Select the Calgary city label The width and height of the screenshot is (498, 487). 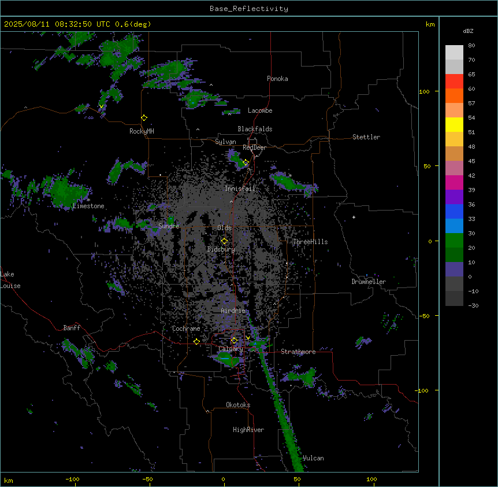(231, 349)
